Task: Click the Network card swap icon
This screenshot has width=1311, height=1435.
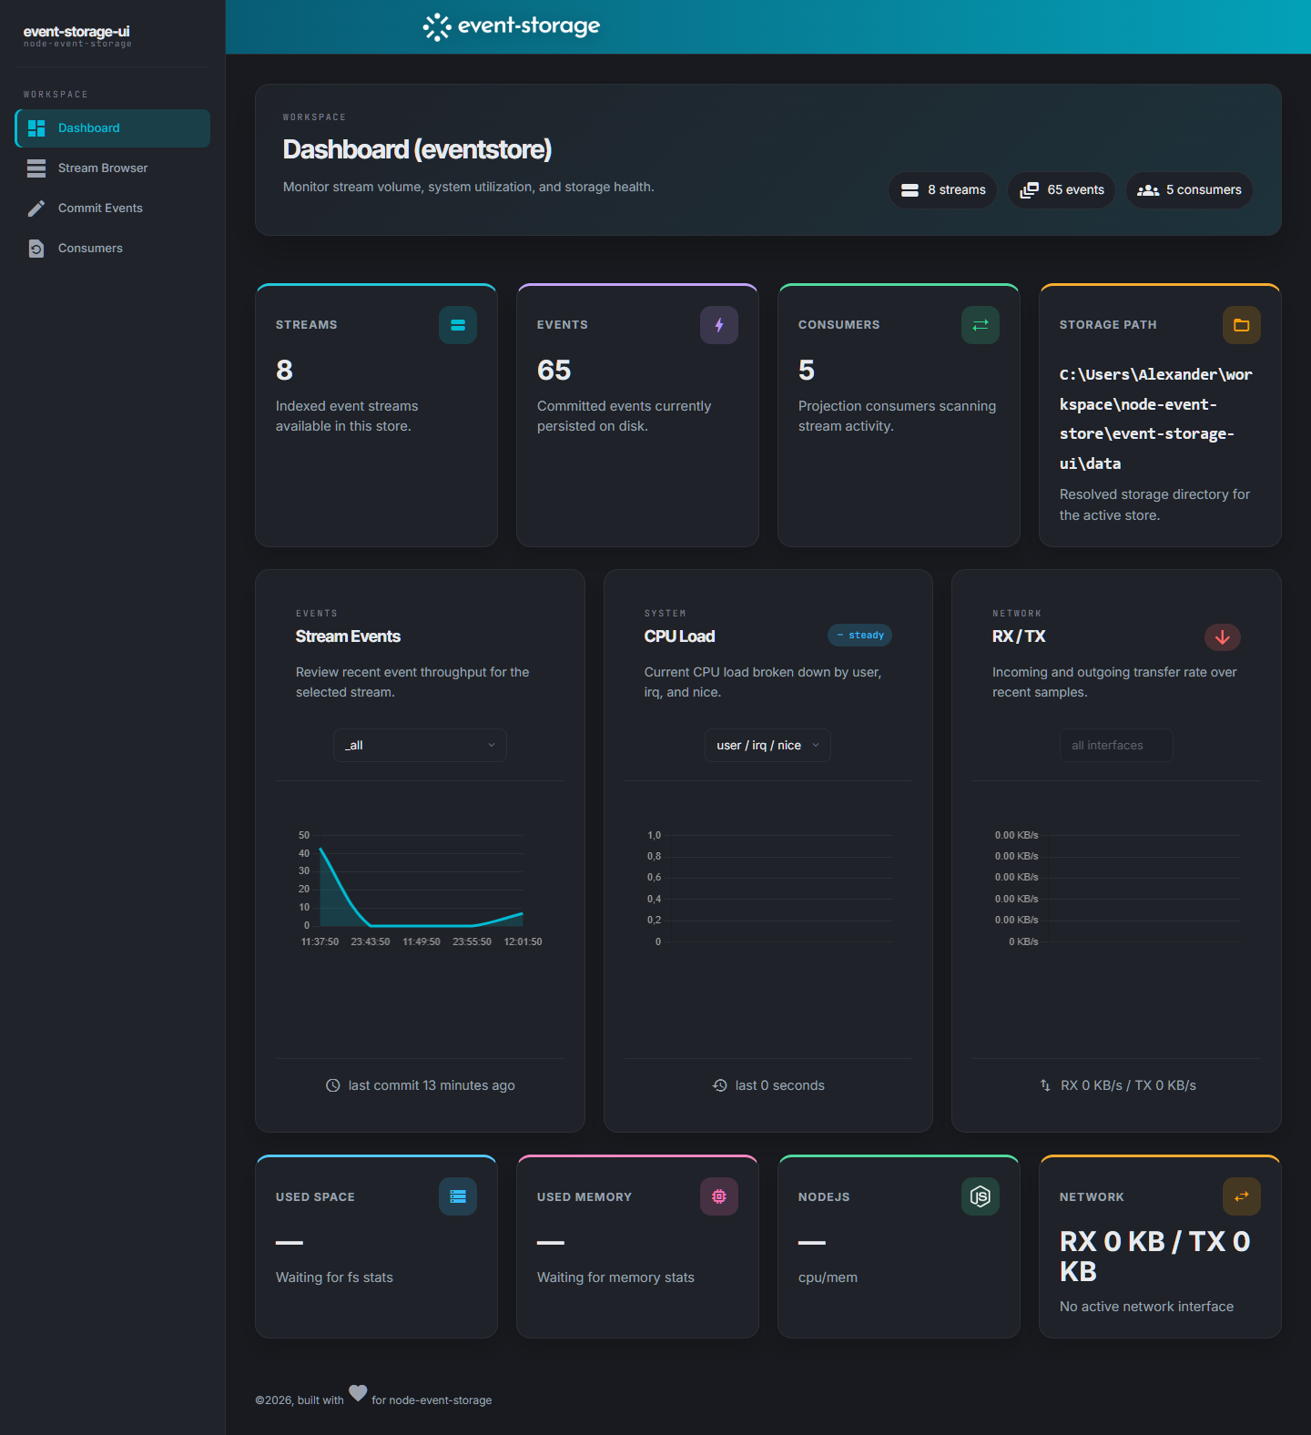Action: tap(1242, 1196)
